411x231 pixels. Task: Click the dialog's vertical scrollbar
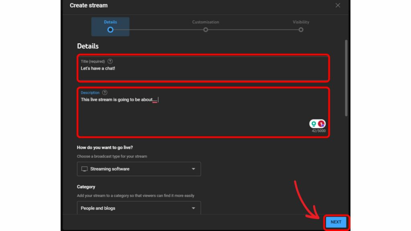tap(346, 78)
